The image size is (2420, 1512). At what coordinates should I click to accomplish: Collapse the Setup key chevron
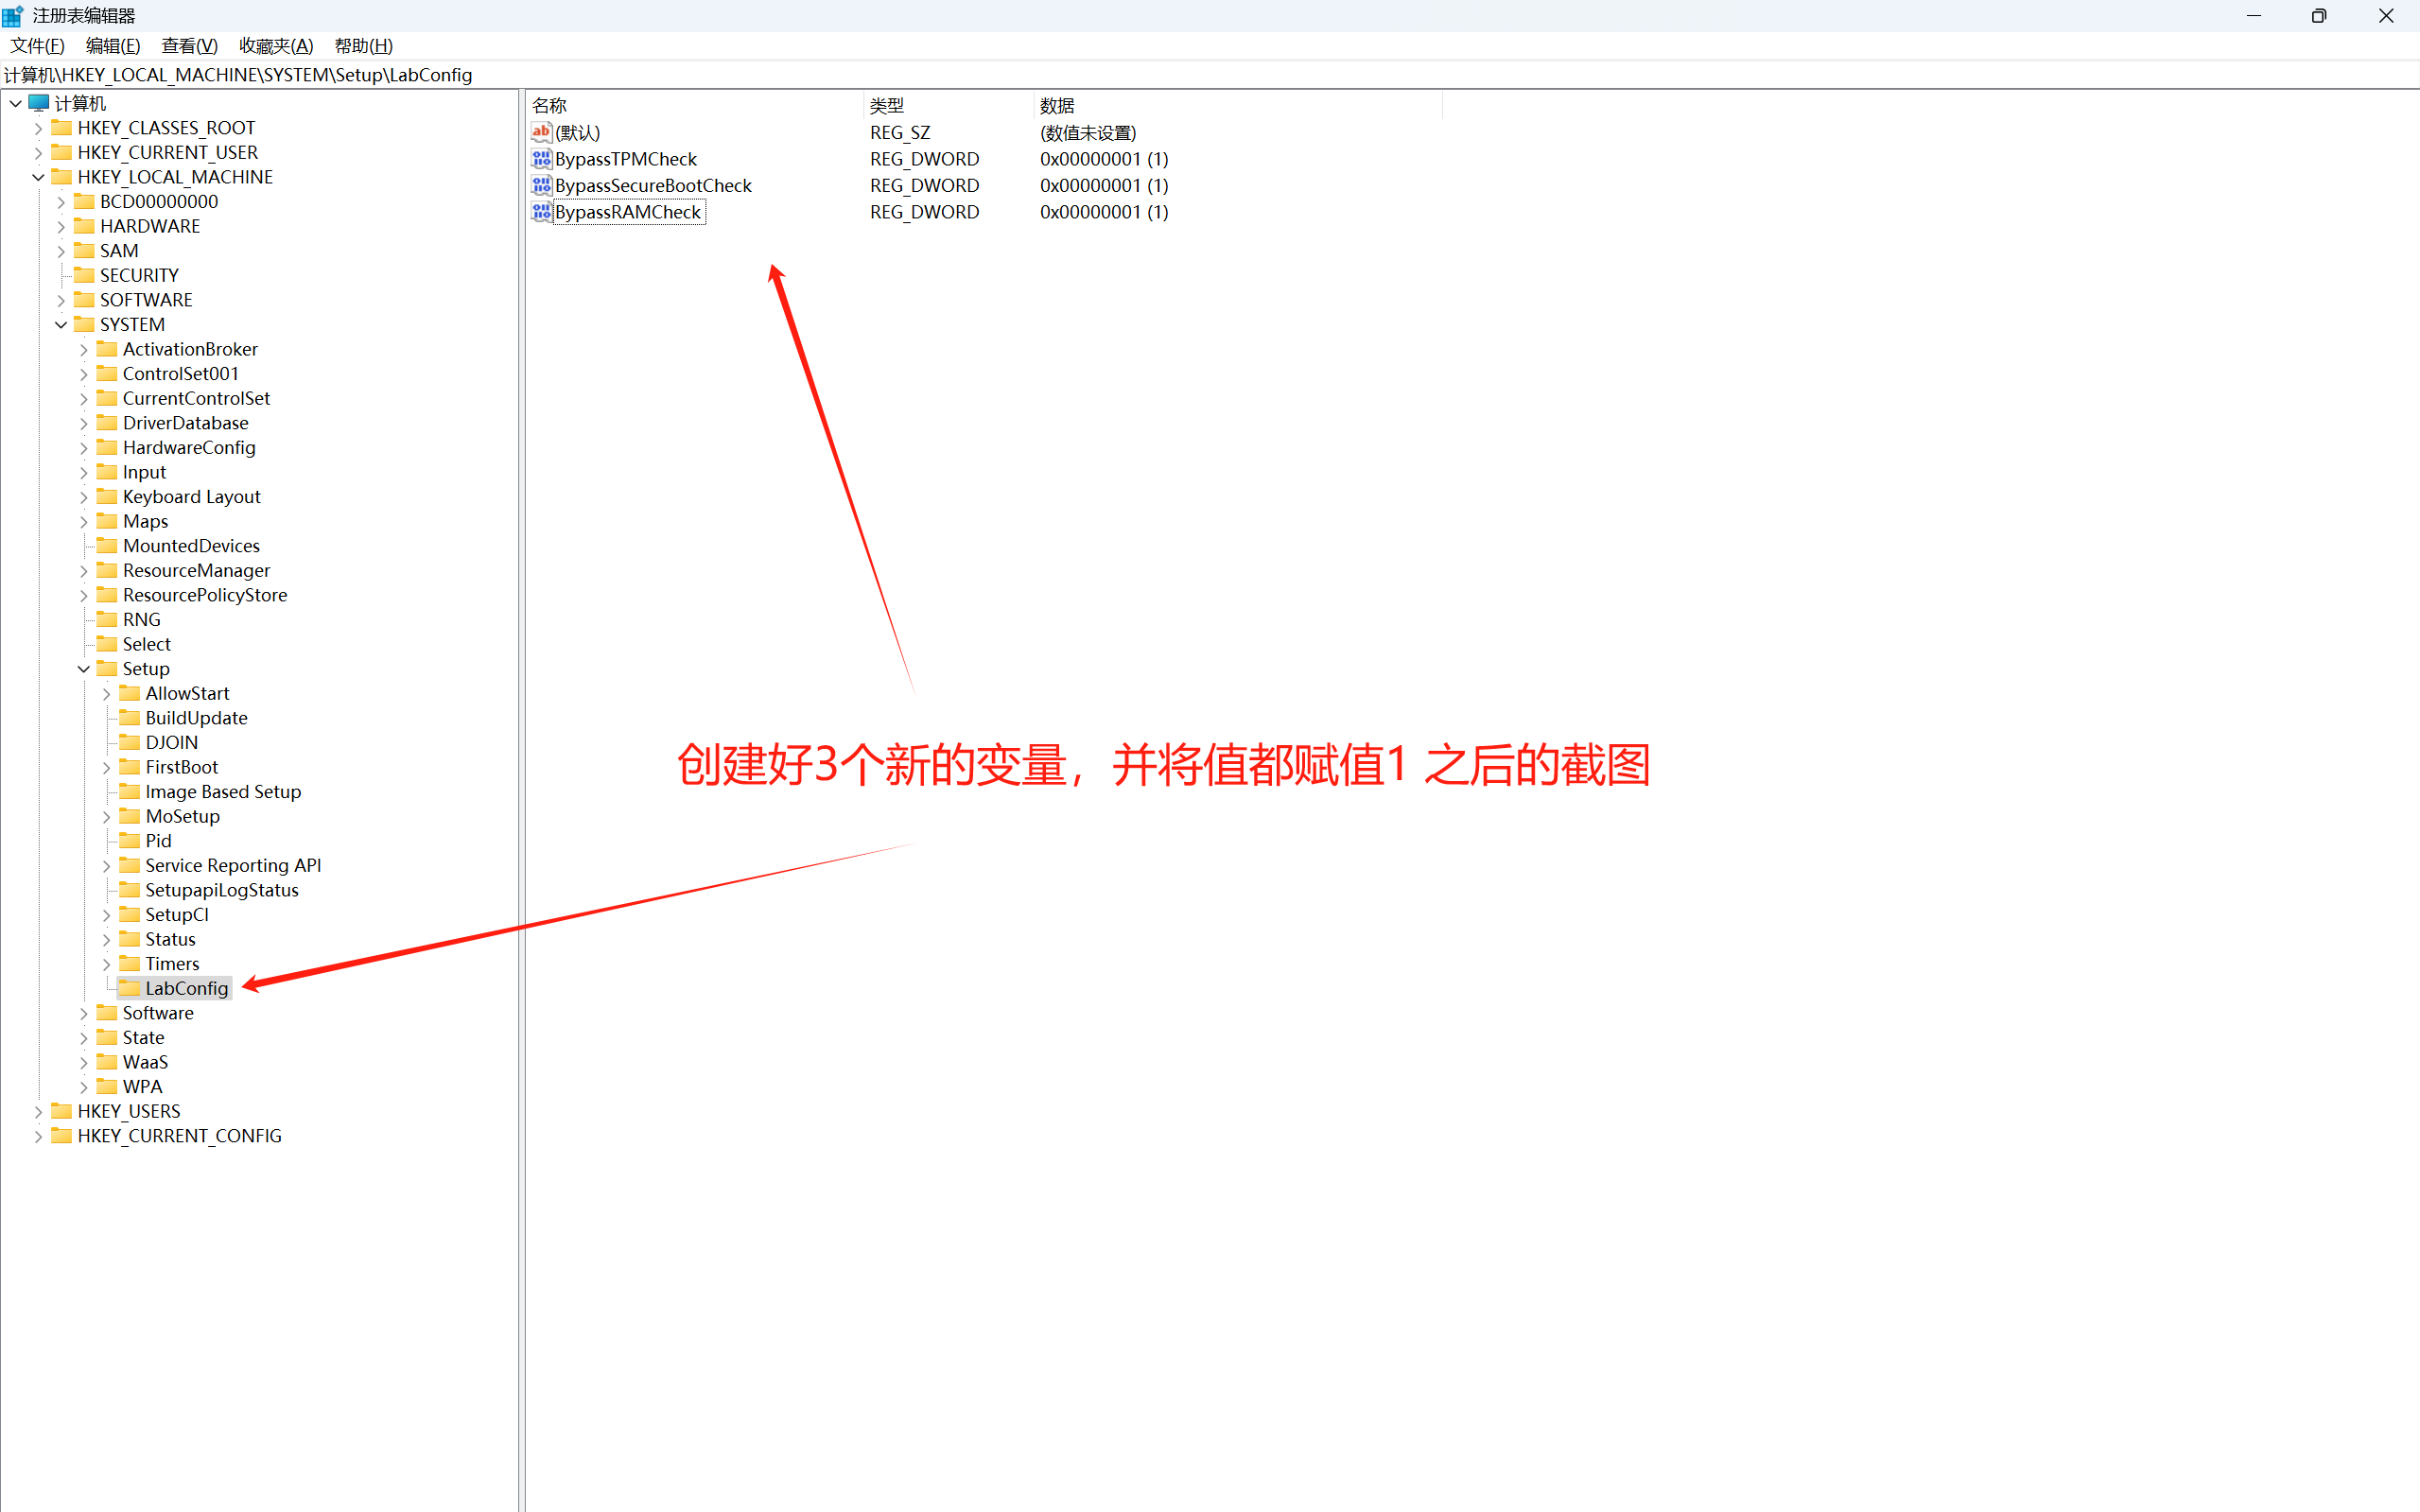(84, 669)
